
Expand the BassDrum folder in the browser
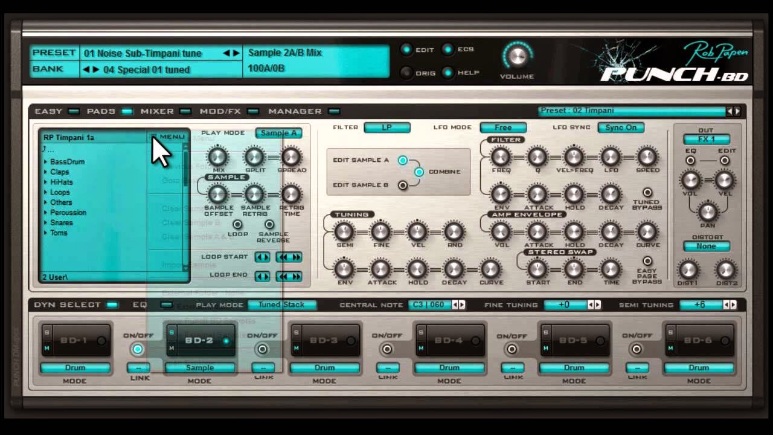point(45,162)
